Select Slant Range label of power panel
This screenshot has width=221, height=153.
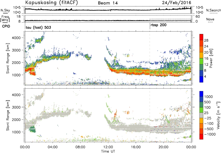8,58
